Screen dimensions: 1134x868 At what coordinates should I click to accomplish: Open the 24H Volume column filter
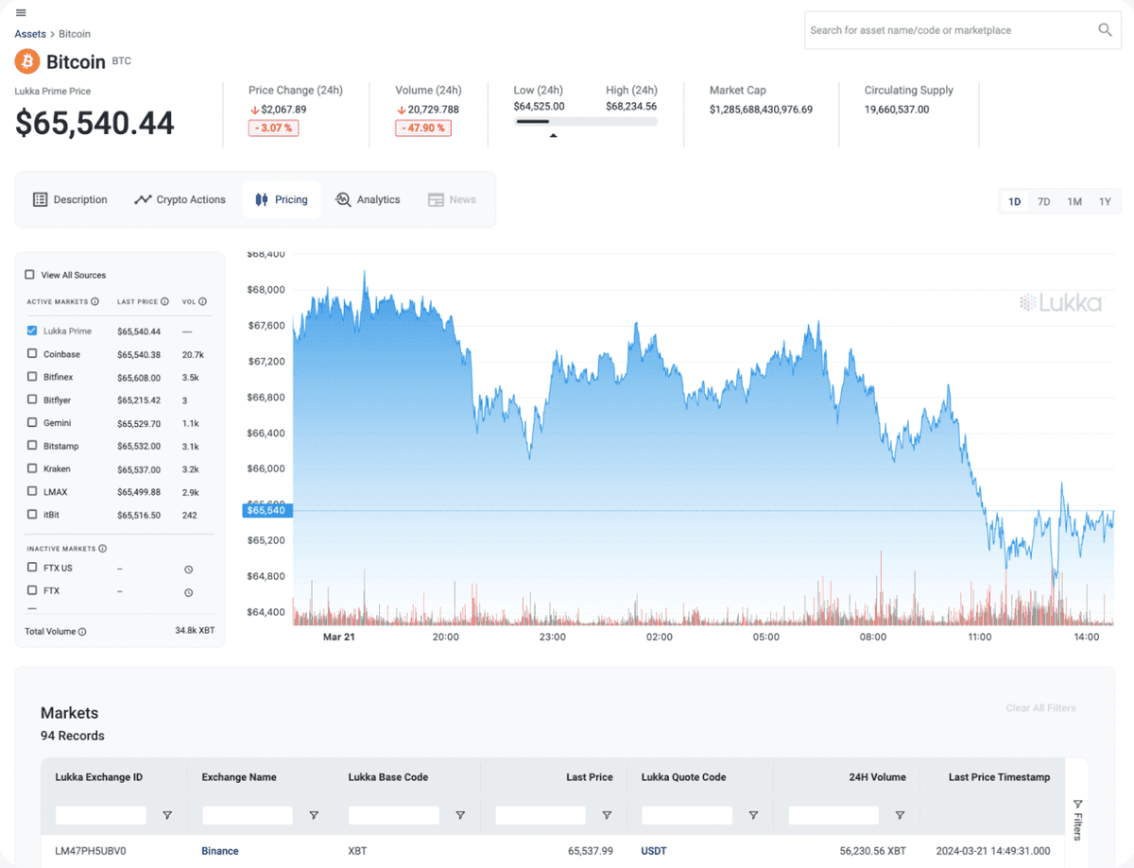point(900,814)
